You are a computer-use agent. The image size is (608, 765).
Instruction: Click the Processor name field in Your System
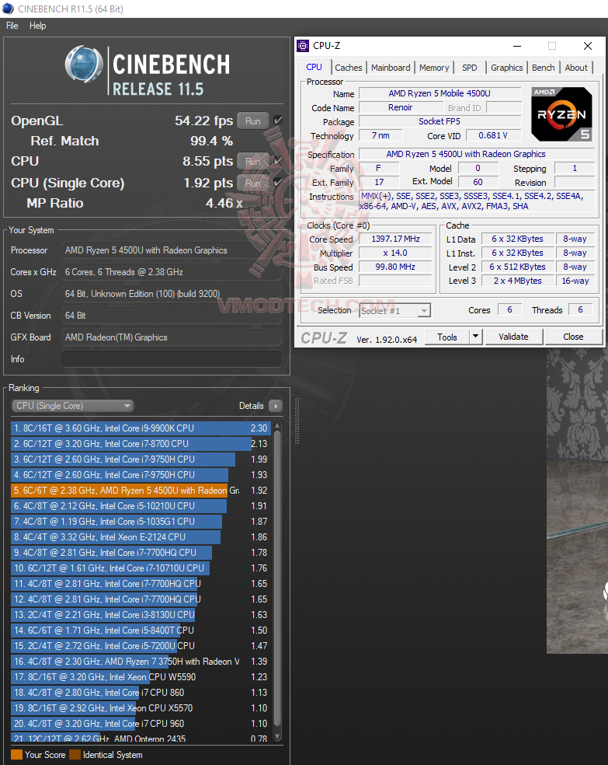coord(172,250)
